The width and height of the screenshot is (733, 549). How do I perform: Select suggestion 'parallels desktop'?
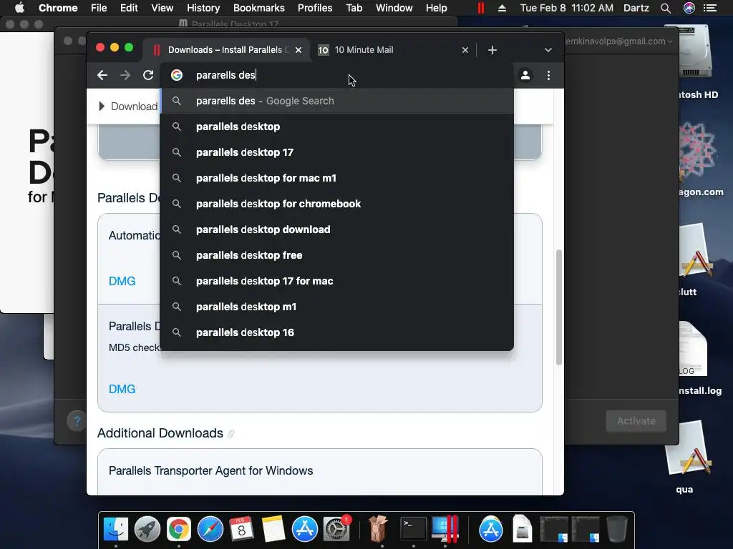point(336,127)
